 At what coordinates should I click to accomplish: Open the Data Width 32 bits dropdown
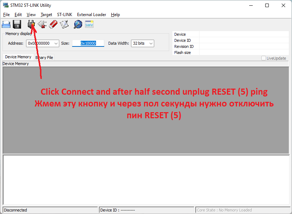click(x=142, y=44)
